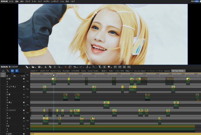Open the クリップ menu
This screenshot has height=135, width=201.
pyautogui.click(x=28, y=1)
